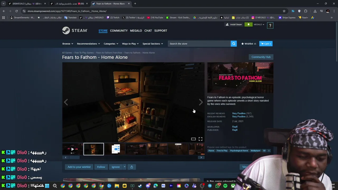Image resolution: width=338 pixels, height=190 pixels.
Task: Open the Community Hub
Action: 261,57
